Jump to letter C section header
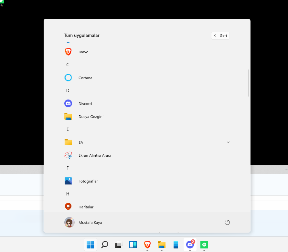The height and width of the screenshot is (252, 288). [68, 65]
